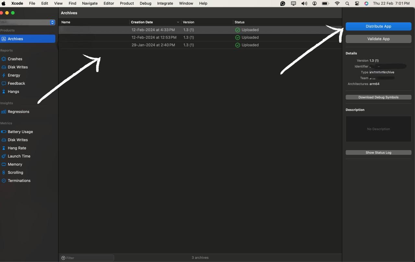
Task: Open the Find menu
Action: click(x=72, y=3)
